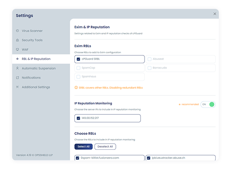
Task: Open the Notifications settings section
Action: (41, 78)
